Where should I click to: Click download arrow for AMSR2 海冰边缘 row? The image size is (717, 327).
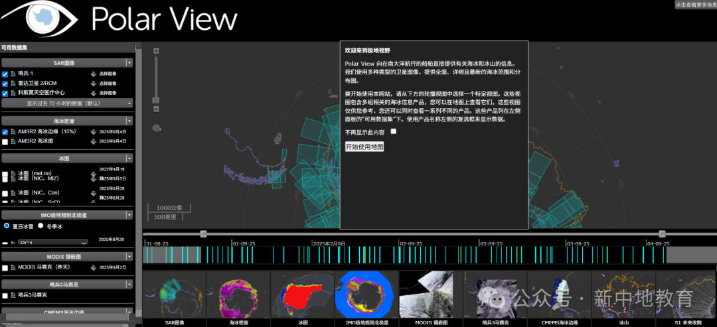pyautogui.click(x=94, y=132)
